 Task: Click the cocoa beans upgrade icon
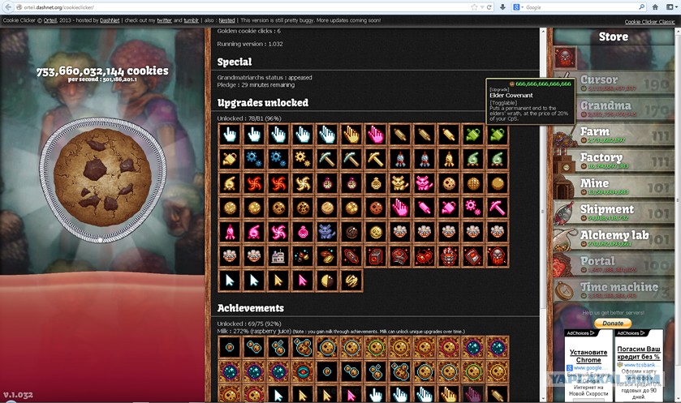pyautogui.click(x=327, y=256)
